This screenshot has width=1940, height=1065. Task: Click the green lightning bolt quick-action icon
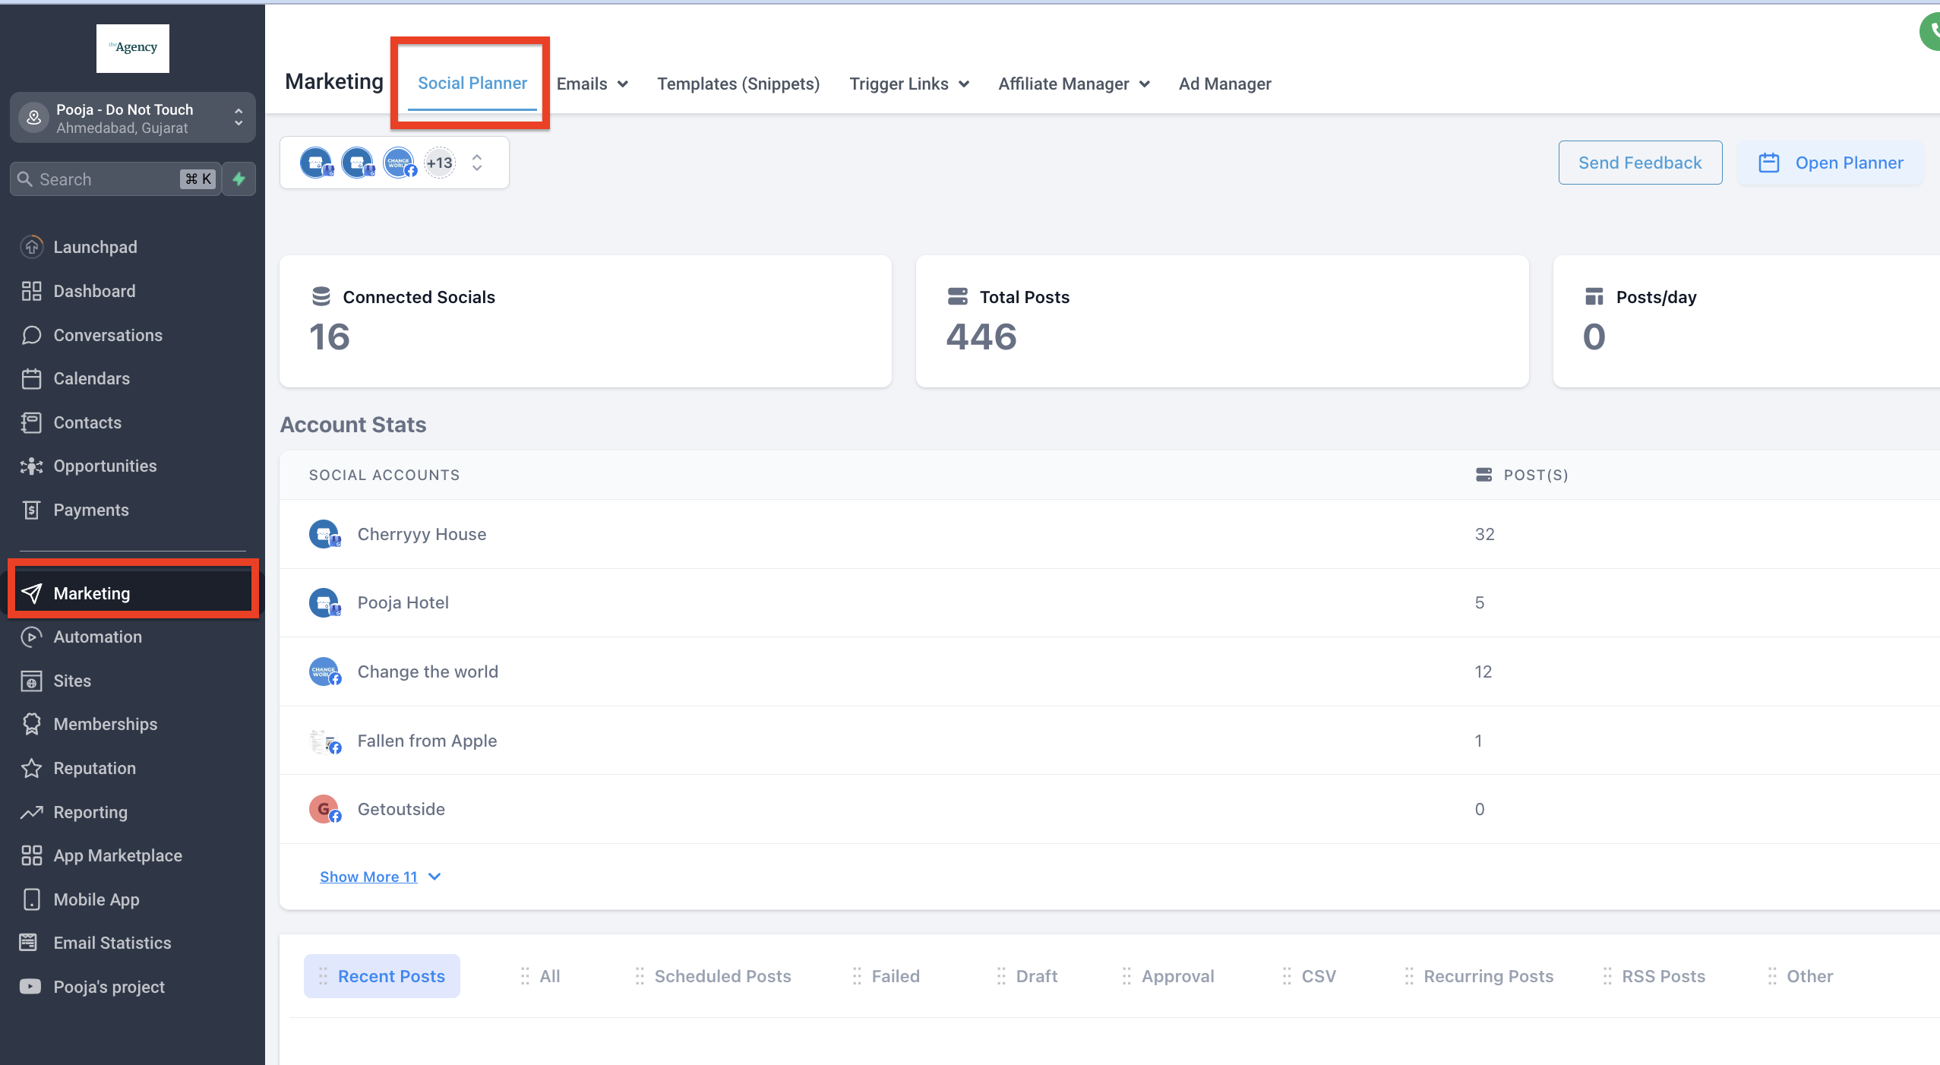(239, 179)
